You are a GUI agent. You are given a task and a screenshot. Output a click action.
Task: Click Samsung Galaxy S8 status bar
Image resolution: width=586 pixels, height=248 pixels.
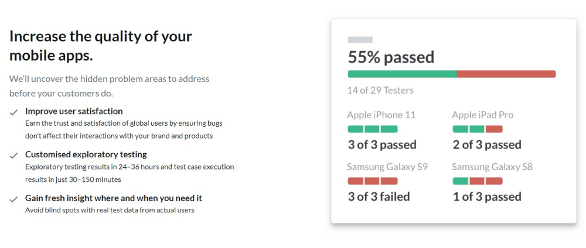click(x=477, y=181)
